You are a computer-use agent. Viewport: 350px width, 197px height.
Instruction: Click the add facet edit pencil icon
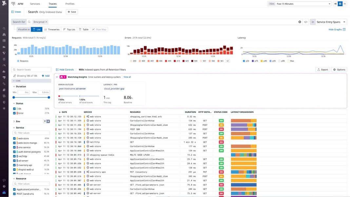point(14,76)
